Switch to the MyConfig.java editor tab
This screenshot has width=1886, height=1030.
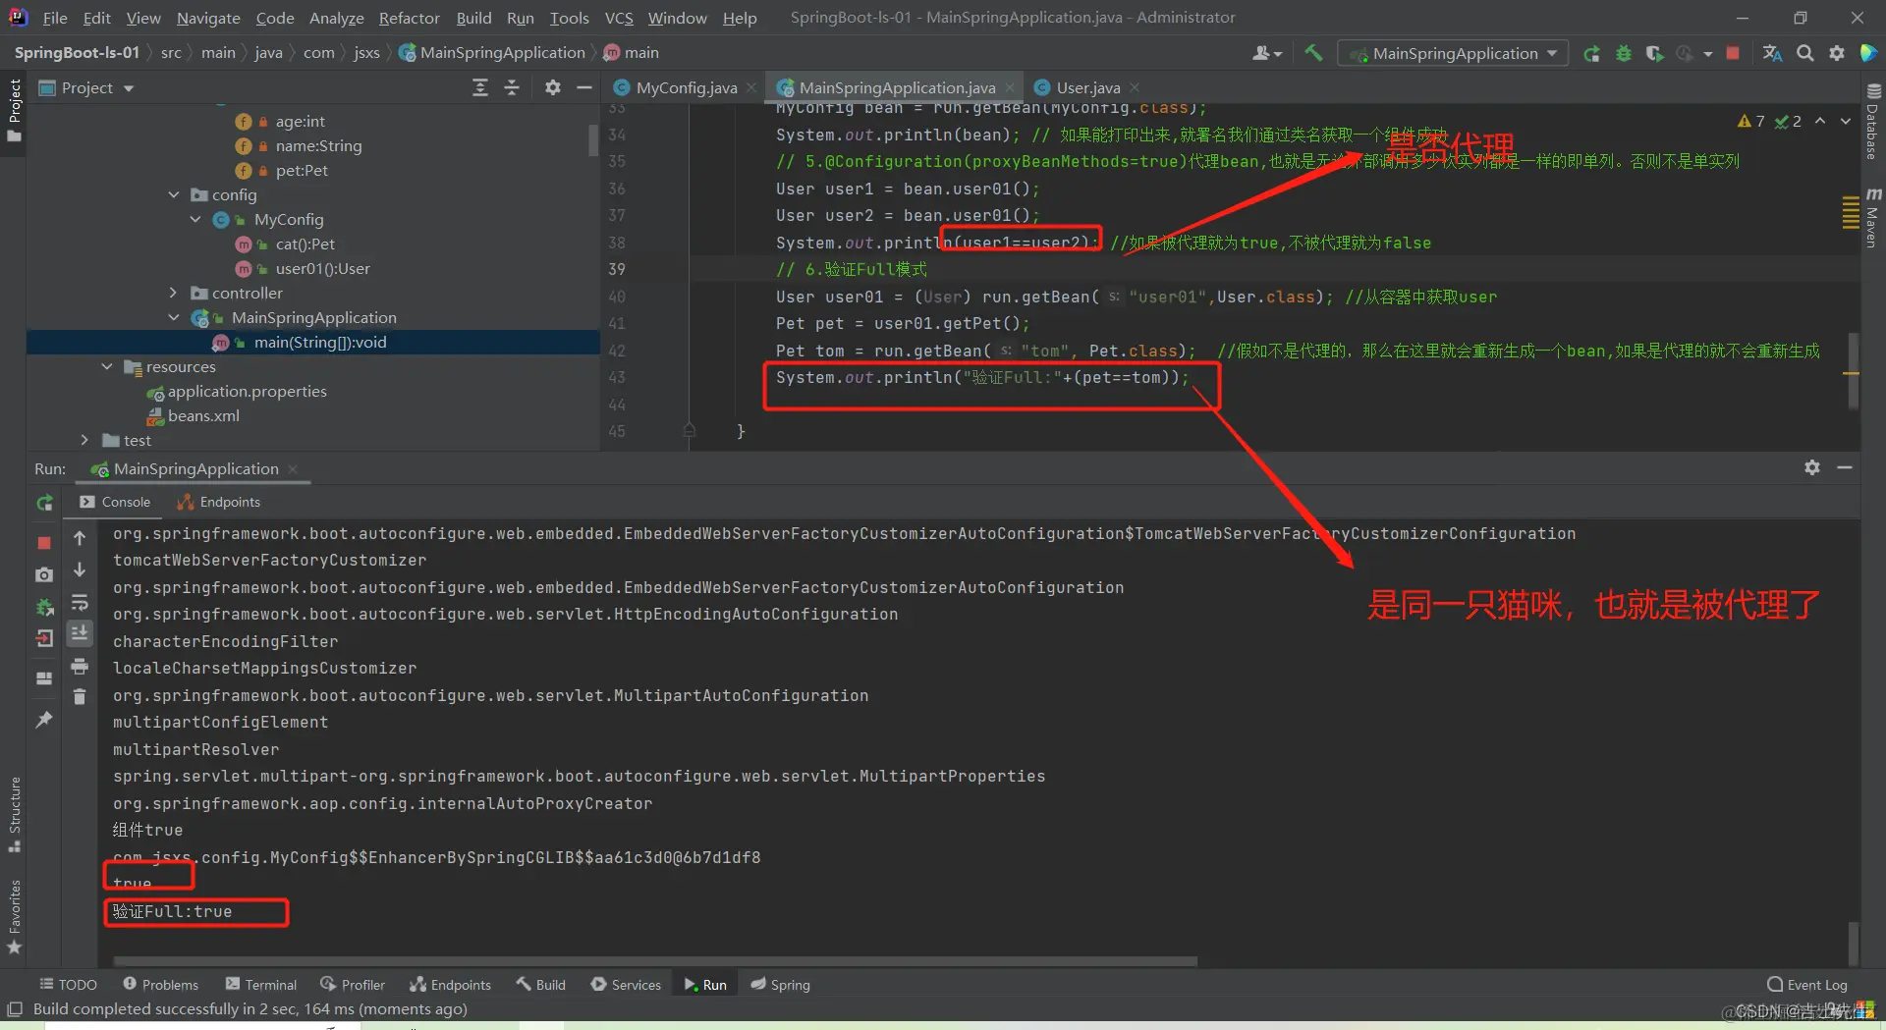pyautogui.click(x=686, y=87)
